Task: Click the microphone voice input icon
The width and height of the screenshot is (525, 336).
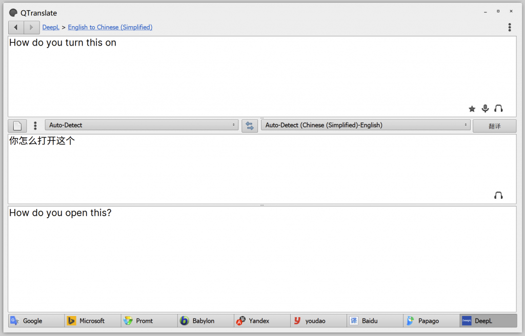Action: pos(485,109)
